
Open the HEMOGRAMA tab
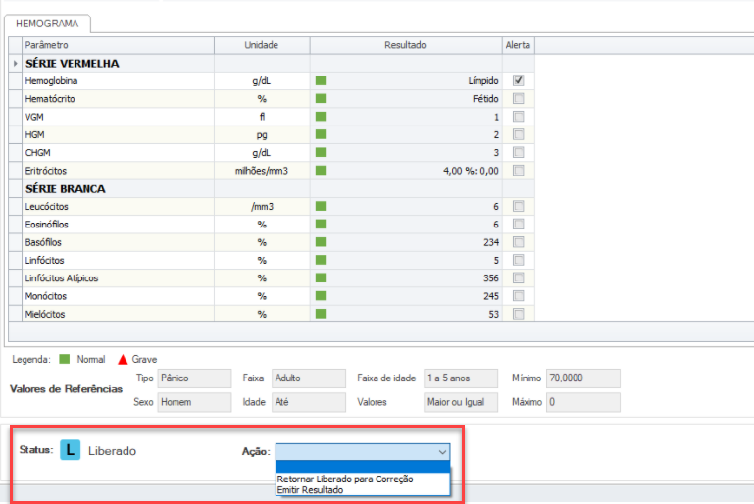pyautogui.click(x=47, y=24)
